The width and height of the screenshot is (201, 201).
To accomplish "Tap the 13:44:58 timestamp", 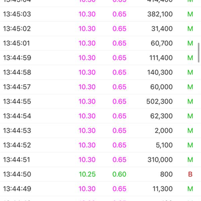I will pyautogui.click(x=17, y=72).
